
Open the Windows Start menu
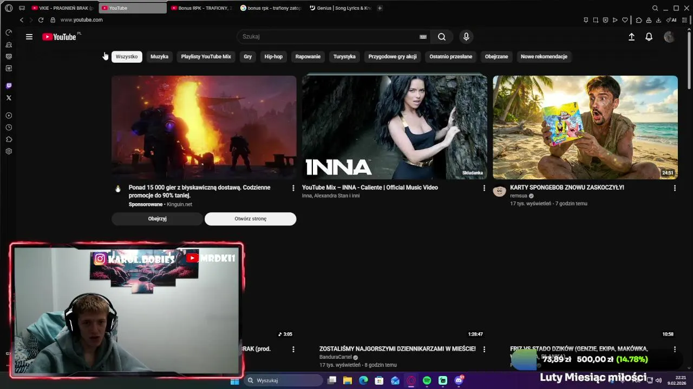(x=234, y=380)
